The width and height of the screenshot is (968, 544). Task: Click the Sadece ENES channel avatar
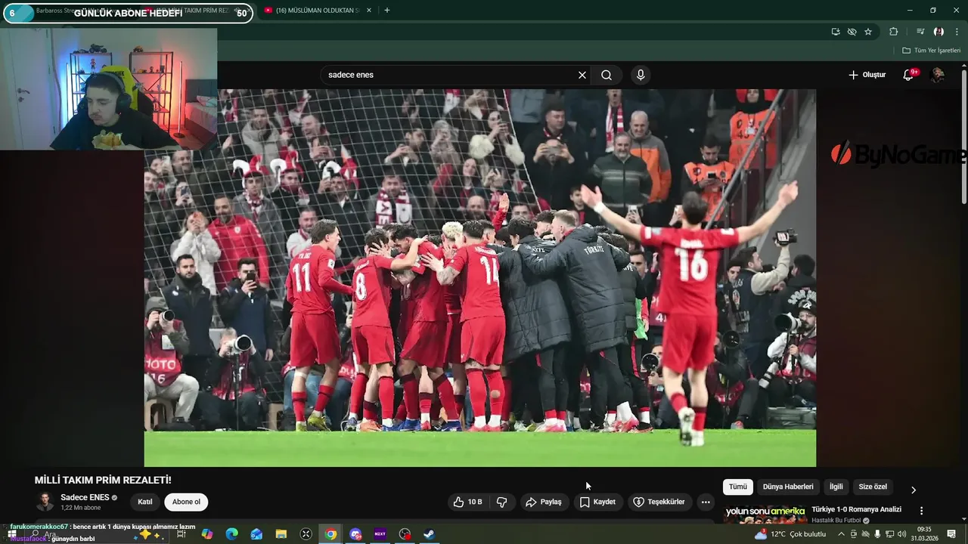tap(45, 502)
